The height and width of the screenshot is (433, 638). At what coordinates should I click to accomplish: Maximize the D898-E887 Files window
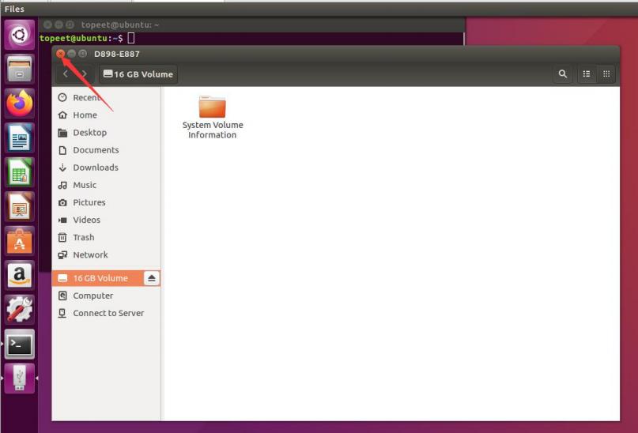(82, 54)
